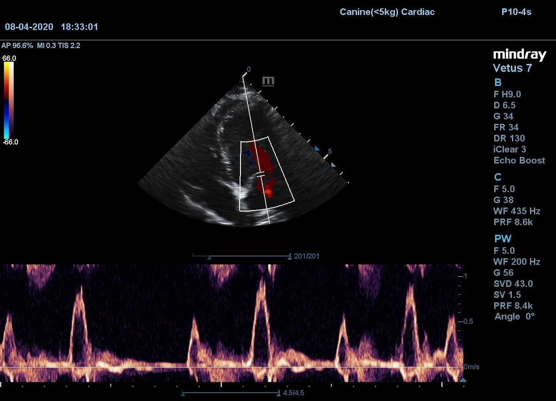Click the SVD 43.0 parameter value
Screen dimensions: 556x401
513,284
